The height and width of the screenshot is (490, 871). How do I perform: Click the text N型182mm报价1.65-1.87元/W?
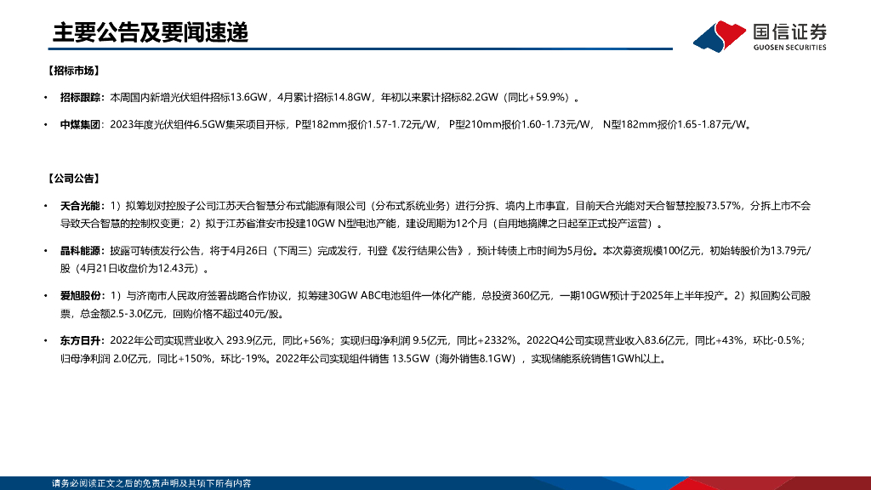(675, 124)
